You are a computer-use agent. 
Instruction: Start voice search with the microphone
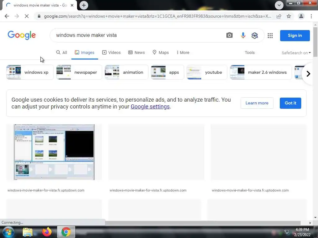243,35
